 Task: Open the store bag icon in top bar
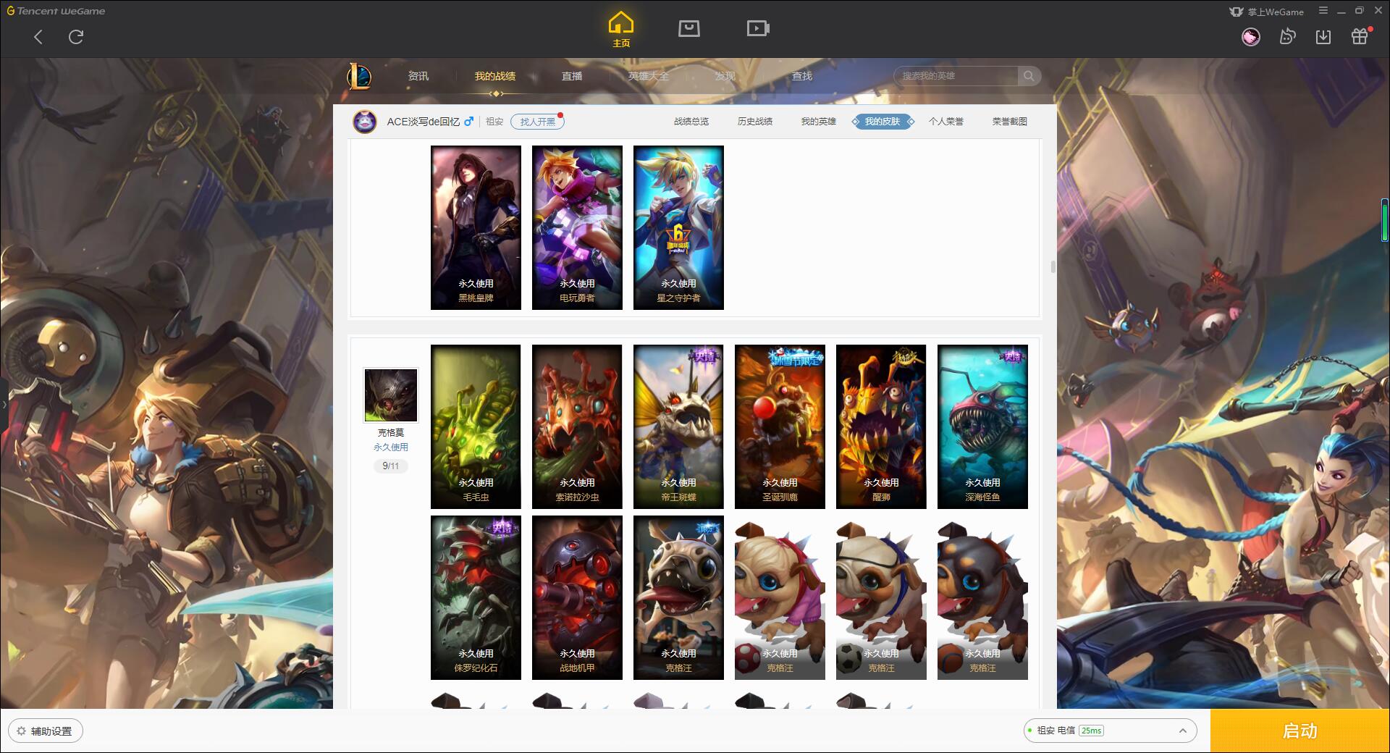coord(689,29)
